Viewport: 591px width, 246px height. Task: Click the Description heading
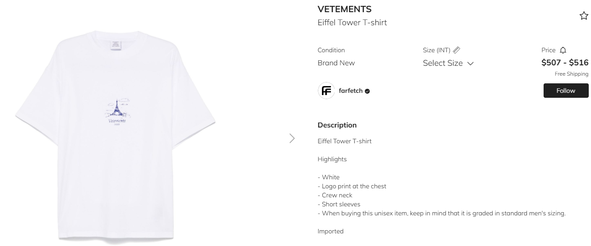(x=337, y=125)
